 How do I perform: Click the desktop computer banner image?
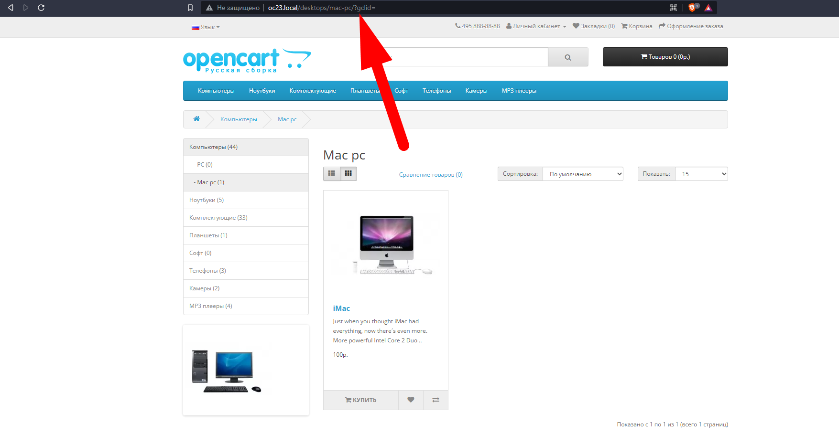[227, 371]
